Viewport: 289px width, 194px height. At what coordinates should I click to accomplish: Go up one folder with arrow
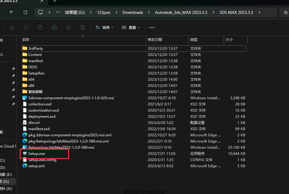pyautogui.click(x=11, y=12)
